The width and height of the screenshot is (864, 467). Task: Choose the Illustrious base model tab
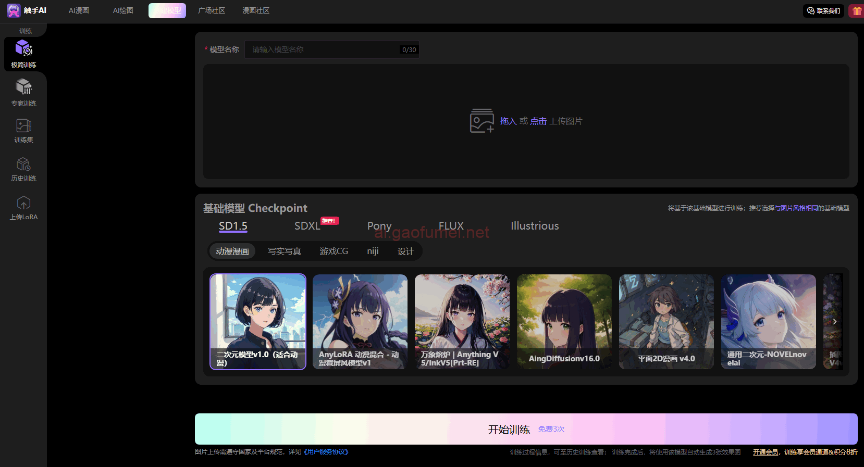[x=534, y=226]
